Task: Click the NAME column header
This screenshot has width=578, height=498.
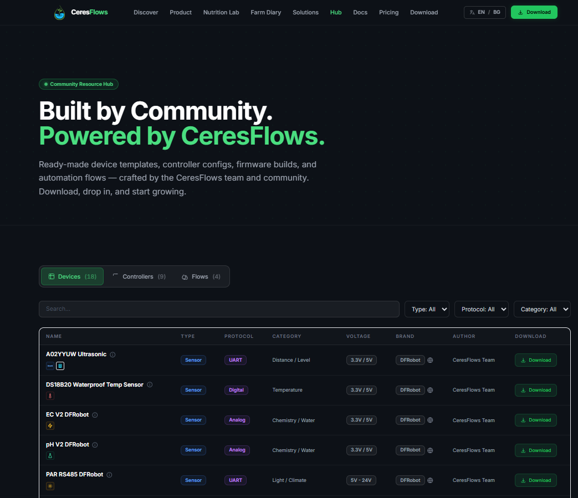Action: 54,336
